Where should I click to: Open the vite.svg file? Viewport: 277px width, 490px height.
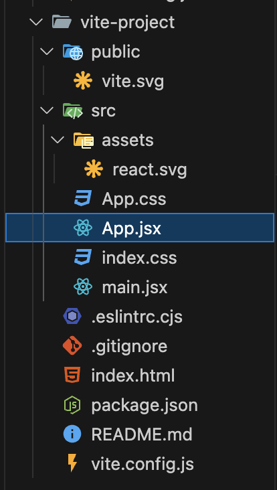132,81
